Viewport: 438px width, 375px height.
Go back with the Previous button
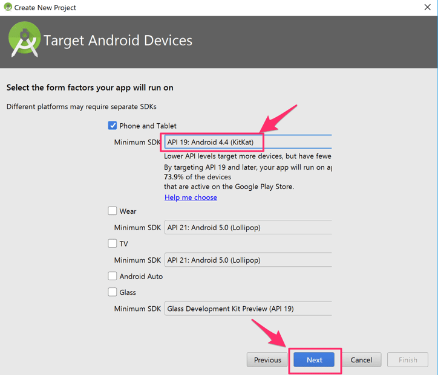[267, 360]
